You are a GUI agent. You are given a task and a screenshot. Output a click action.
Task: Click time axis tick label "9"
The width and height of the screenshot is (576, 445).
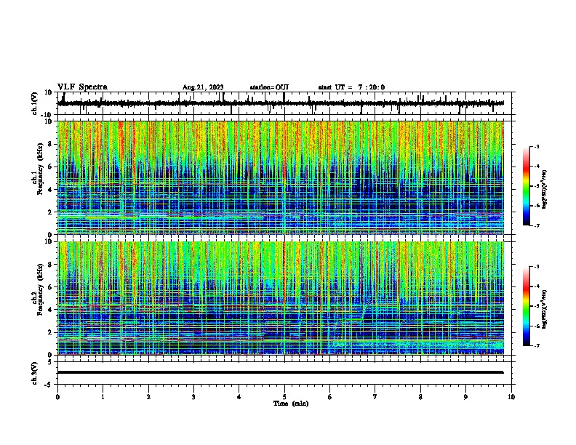point(465,397)
